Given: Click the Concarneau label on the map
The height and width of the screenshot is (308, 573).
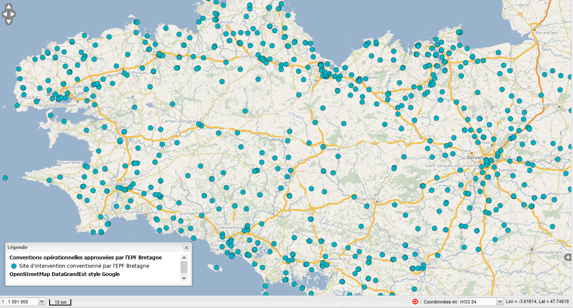Looking at the screenshot, I should (x=131, y=212).
